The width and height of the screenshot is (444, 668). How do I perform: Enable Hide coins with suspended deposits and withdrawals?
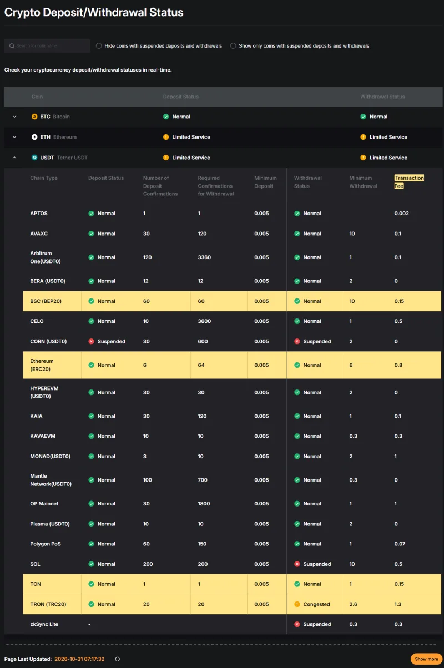pos(99,46)
